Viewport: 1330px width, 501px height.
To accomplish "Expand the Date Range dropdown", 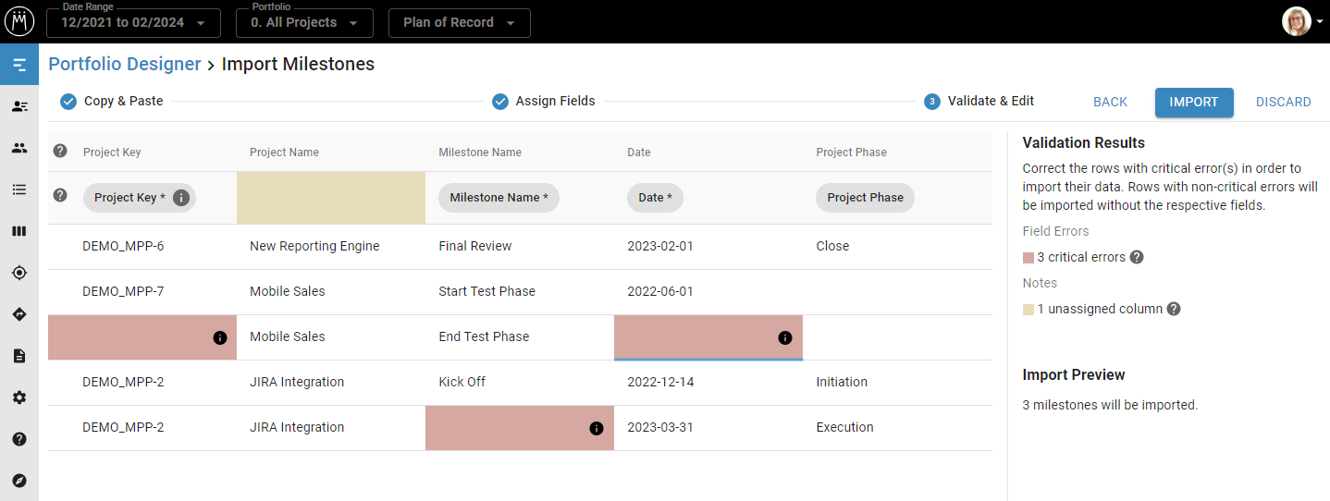I will tap(133, 22).
